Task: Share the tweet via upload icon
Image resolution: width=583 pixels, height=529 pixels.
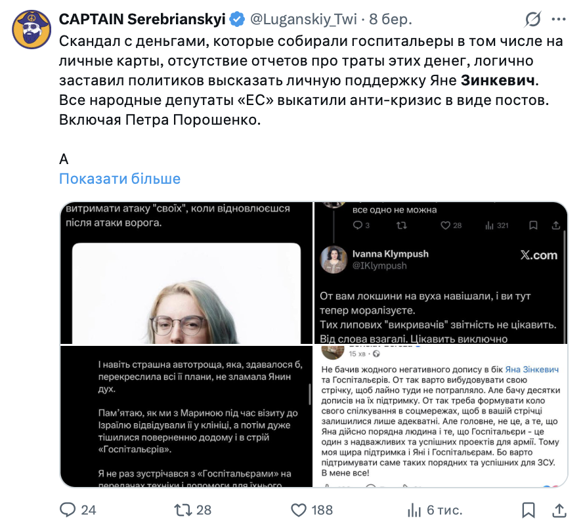Action: (558, 509)
